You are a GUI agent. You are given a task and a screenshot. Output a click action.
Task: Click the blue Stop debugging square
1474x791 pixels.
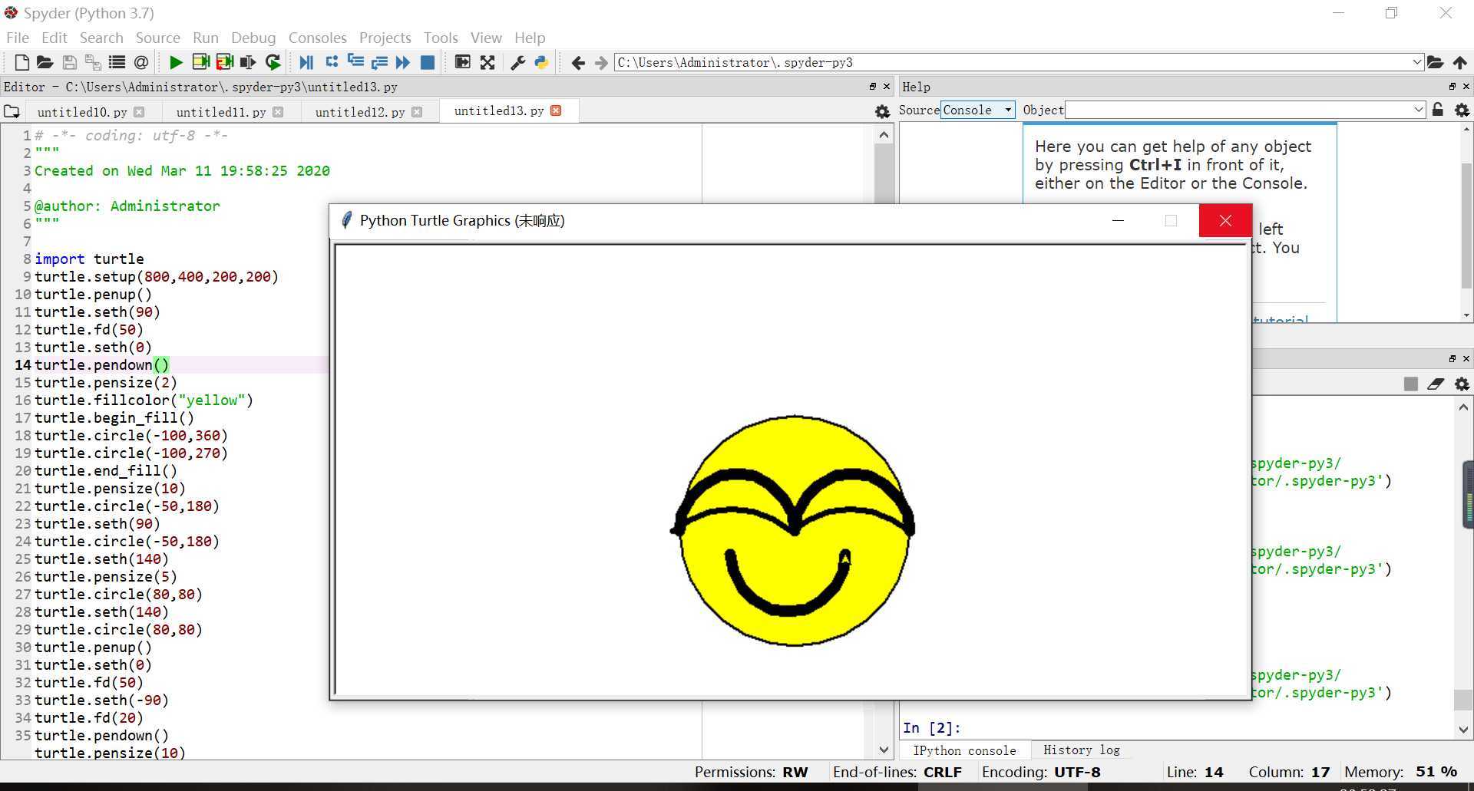(428, 62)
